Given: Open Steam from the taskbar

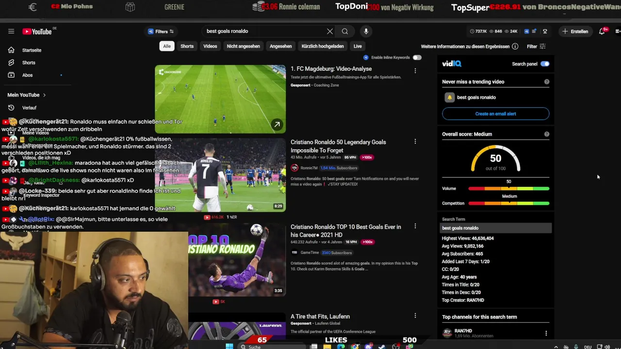Looking at the screenshot, I should (382, 347).
